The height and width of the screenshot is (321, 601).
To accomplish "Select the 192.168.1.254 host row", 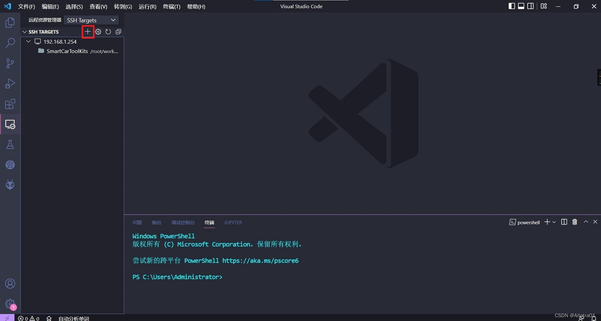I will pos(73,42).
